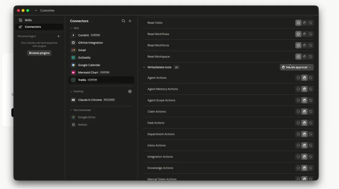Select the GoDaddy connector
This screenshot has height=189, width=339.
pyautogui.click(x=101, y=58)
